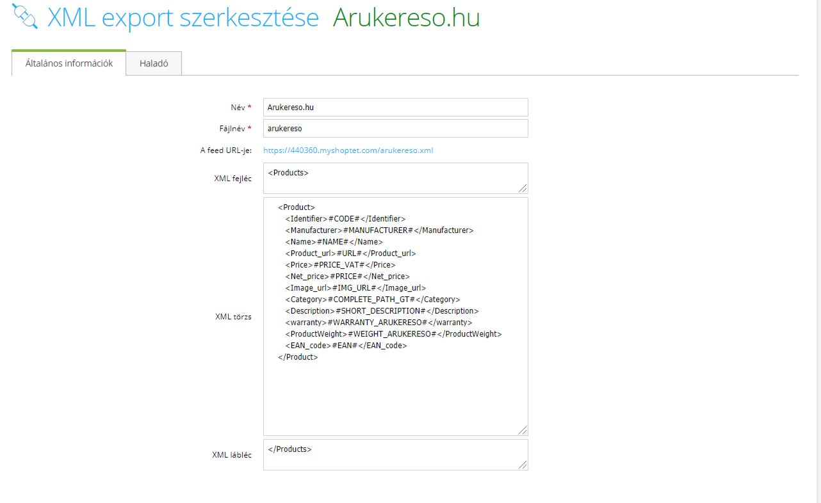The height and width of the screenshot is (503, 821).
Task: Click the Fájlnév field label
Action: [x=236, y=129]
